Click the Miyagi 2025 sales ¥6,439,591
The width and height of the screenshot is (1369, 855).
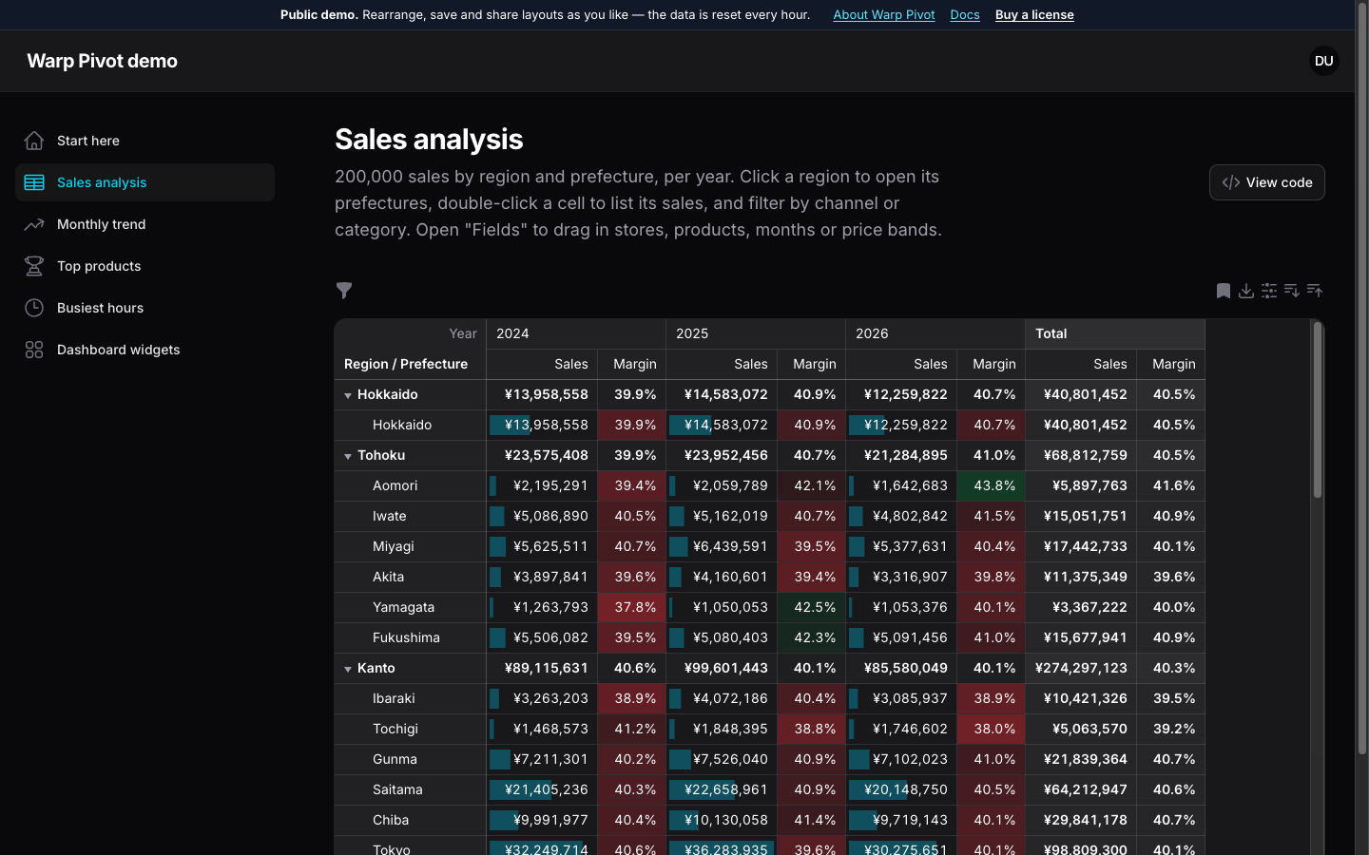tap(722, 546)
